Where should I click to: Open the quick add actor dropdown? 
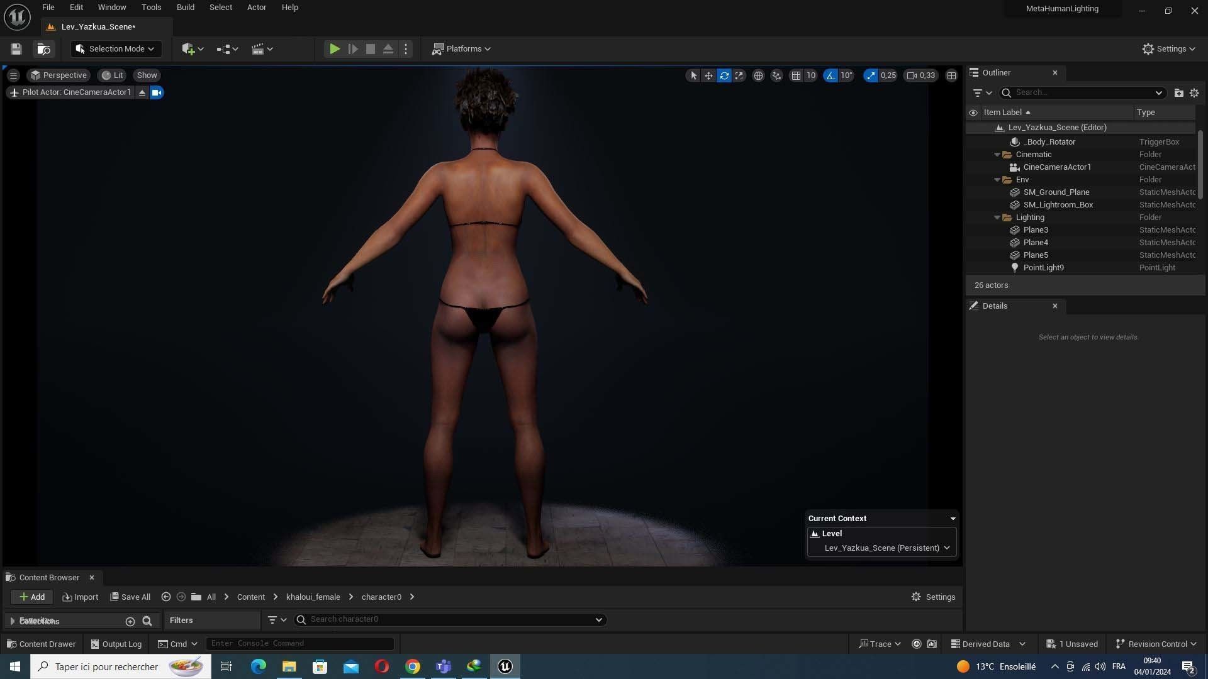(193, 49)
